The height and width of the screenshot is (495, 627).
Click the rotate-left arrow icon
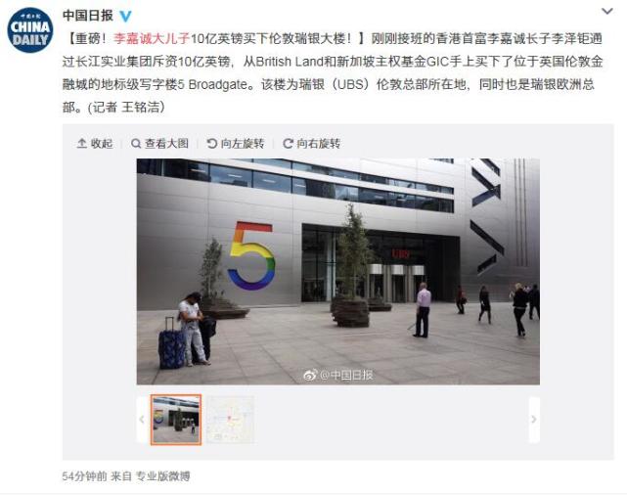point(211,143)
